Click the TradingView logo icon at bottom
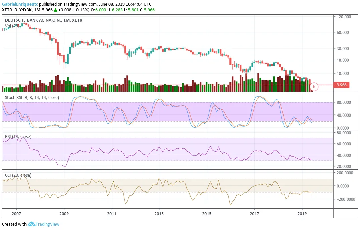Screen dimensions: 360x230 pyautogui.click(x=31, y=224)
